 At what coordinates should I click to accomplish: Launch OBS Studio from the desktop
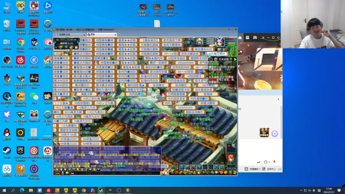7,60
